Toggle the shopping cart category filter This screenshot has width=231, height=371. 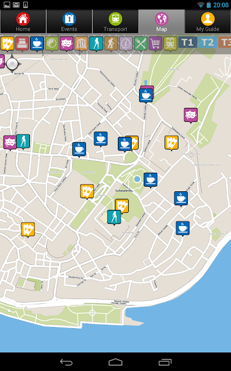point(155,44)
